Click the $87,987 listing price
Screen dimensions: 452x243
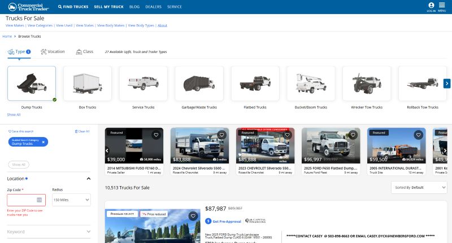[216, 209]
